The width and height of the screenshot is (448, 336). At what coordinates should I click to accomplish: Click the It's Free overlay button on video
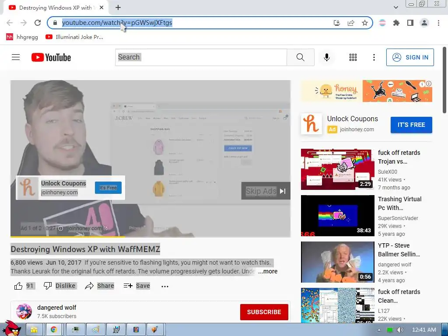(x=108, y=188)
